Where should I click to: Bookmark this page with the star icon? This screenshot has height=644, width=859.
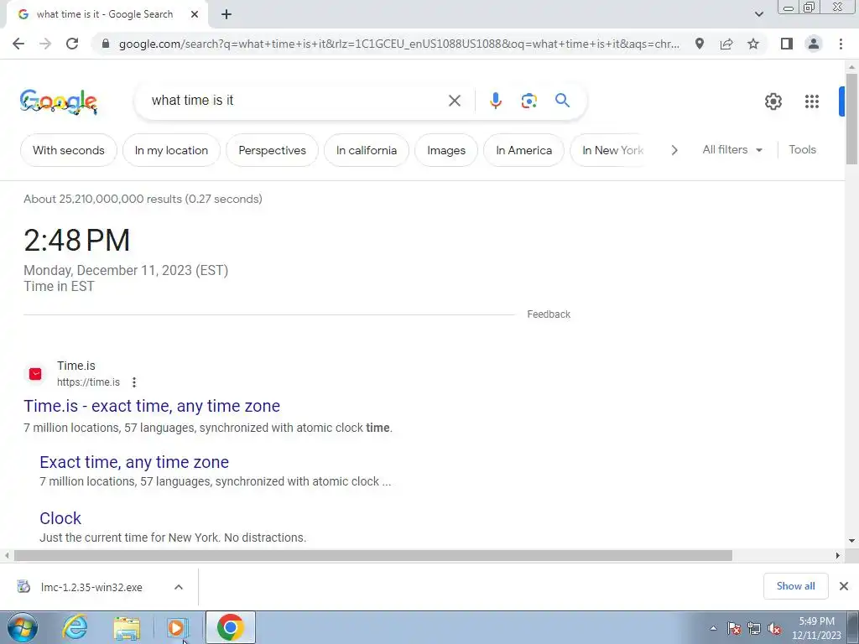pyautogui.click(x=753, y=44)
